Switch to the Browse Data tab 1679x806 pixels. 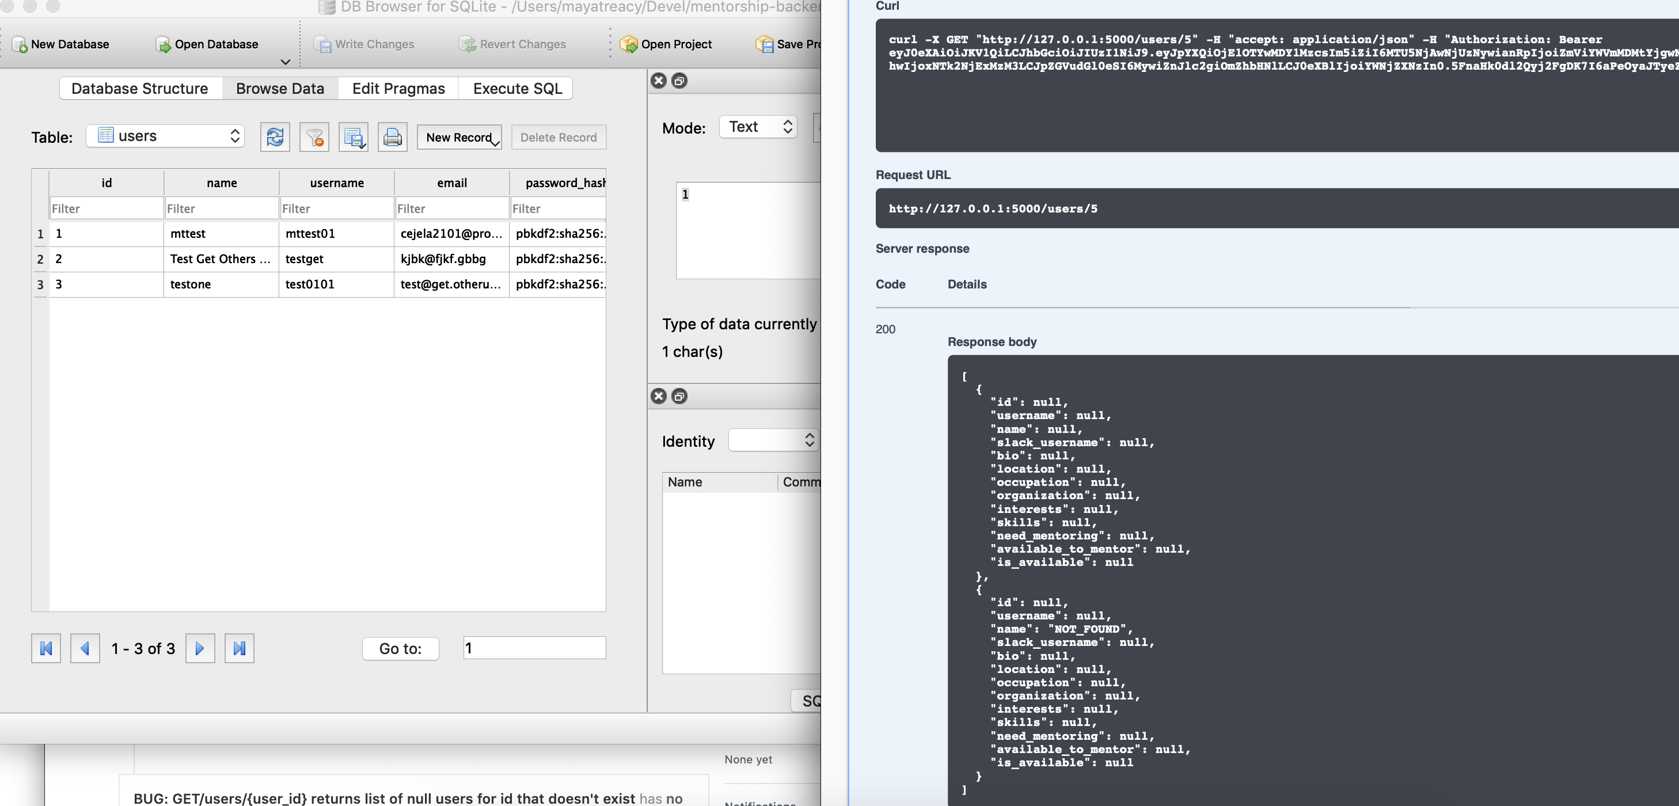coord(280,88)
